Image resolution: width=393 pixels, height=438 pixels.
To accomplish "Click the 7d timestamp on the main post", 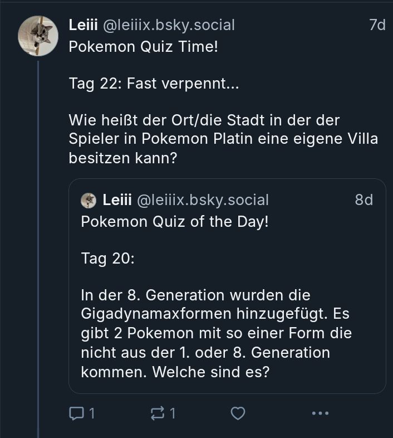I will (377, 25).
